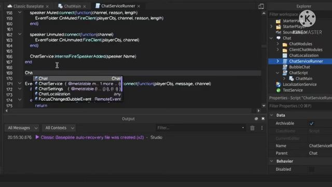The width and height of the screenshot is (332, 187).
Task: Collapse the Chat service node
Action: click(271, 38)
